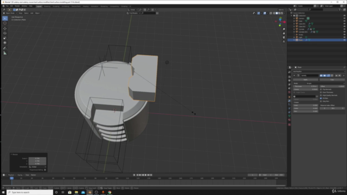Hide the Light object with its eye icon
The height and width of the screenshot is (195, 347).
(x=344, y=37)
